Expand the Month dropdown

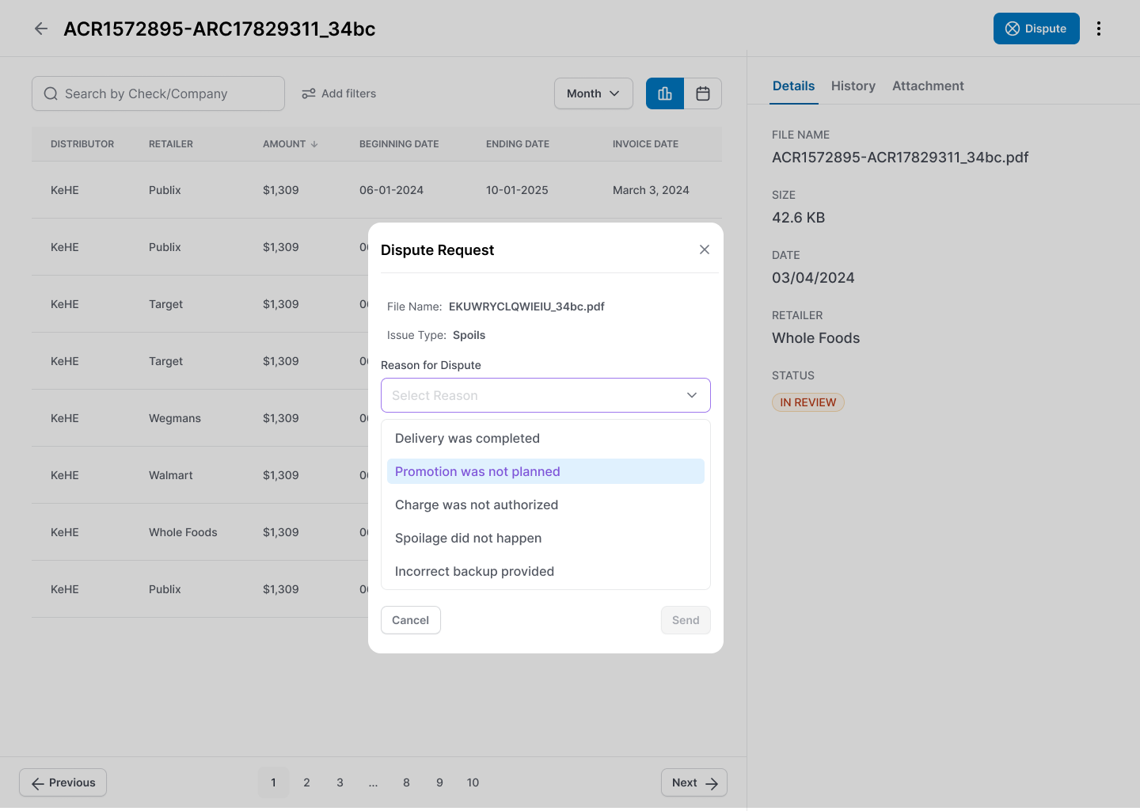pyautogui.click(x=594, y=93)
